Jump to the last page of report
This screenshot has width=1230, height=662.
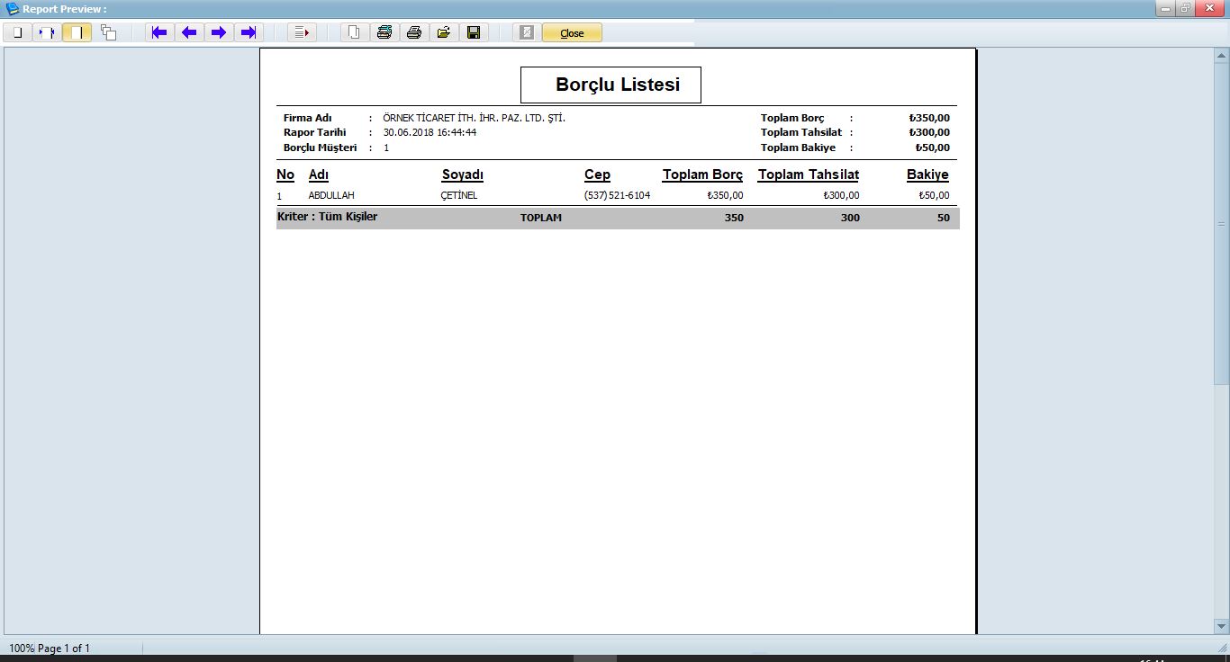249,33
